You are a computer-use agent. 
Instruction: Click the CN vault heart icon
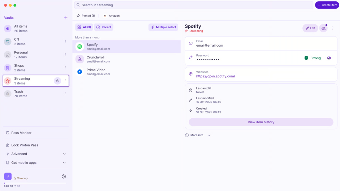coord(8,42)
